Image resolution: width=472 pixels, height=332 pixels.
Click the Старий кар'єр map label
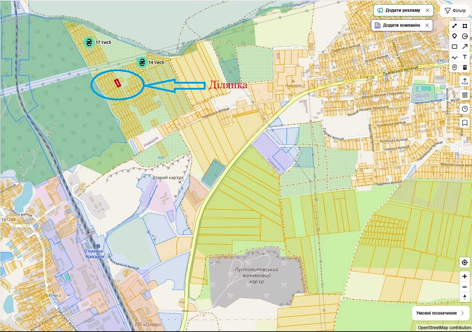tap(167, 178)
